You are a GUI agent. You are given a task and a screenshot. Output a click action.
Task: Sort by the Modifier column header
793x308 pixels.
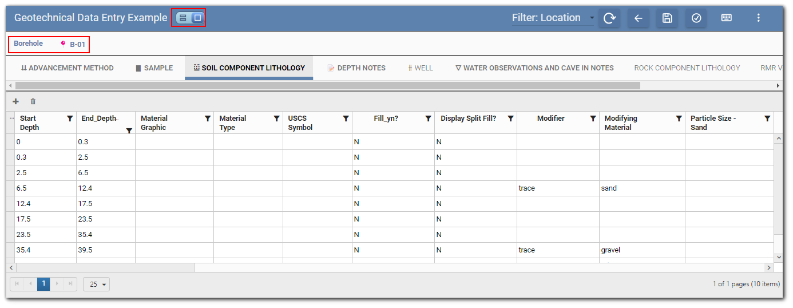[550, 119]
